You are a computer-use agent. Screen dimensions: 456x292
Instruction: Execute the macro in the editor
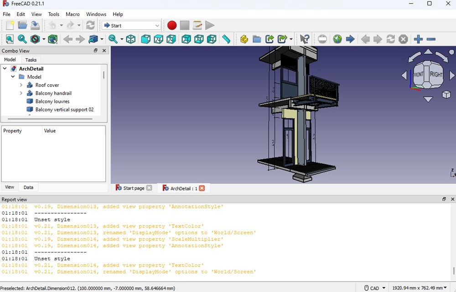pyautogui.click(x=210, y=25)
